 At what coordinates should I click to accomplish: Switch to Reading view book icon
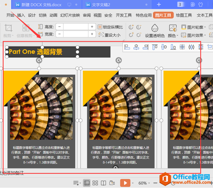[104, 183]
